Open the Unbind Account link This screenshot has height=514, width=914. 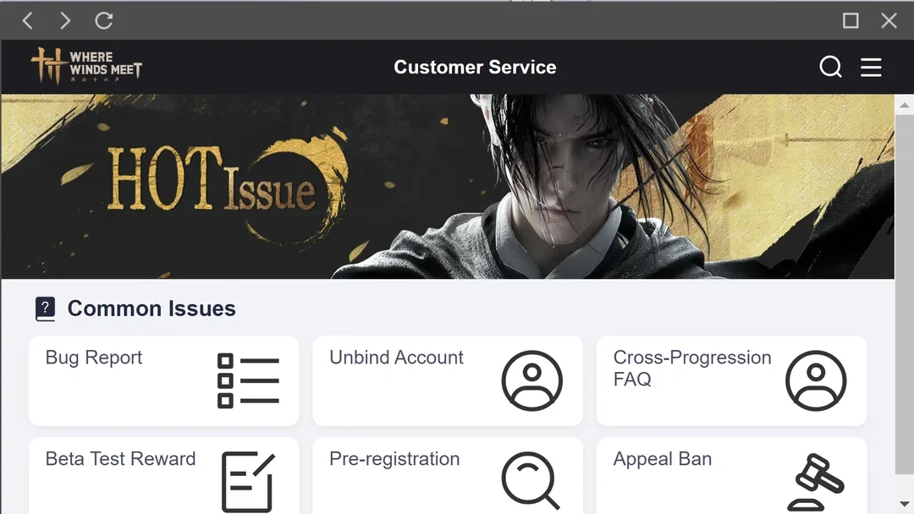click(396, 358)
